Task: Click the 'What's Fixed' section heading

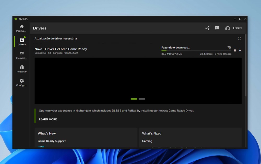Action: pos(152,133)
